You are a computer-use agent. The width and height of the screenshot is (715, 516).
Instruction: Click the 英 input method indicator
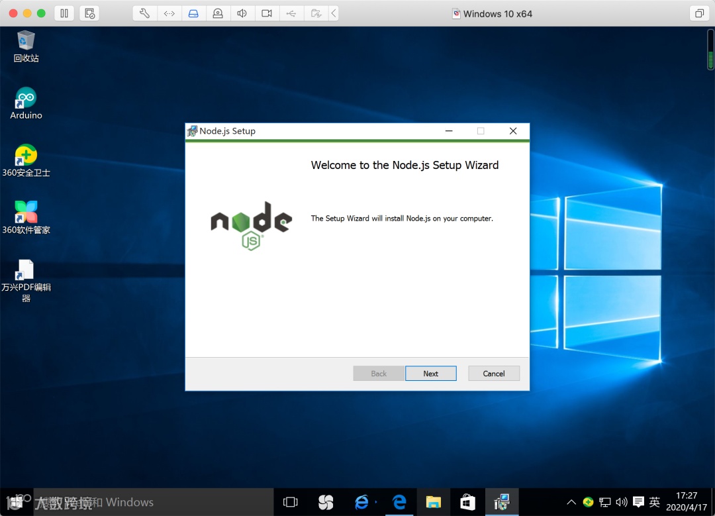654,502
